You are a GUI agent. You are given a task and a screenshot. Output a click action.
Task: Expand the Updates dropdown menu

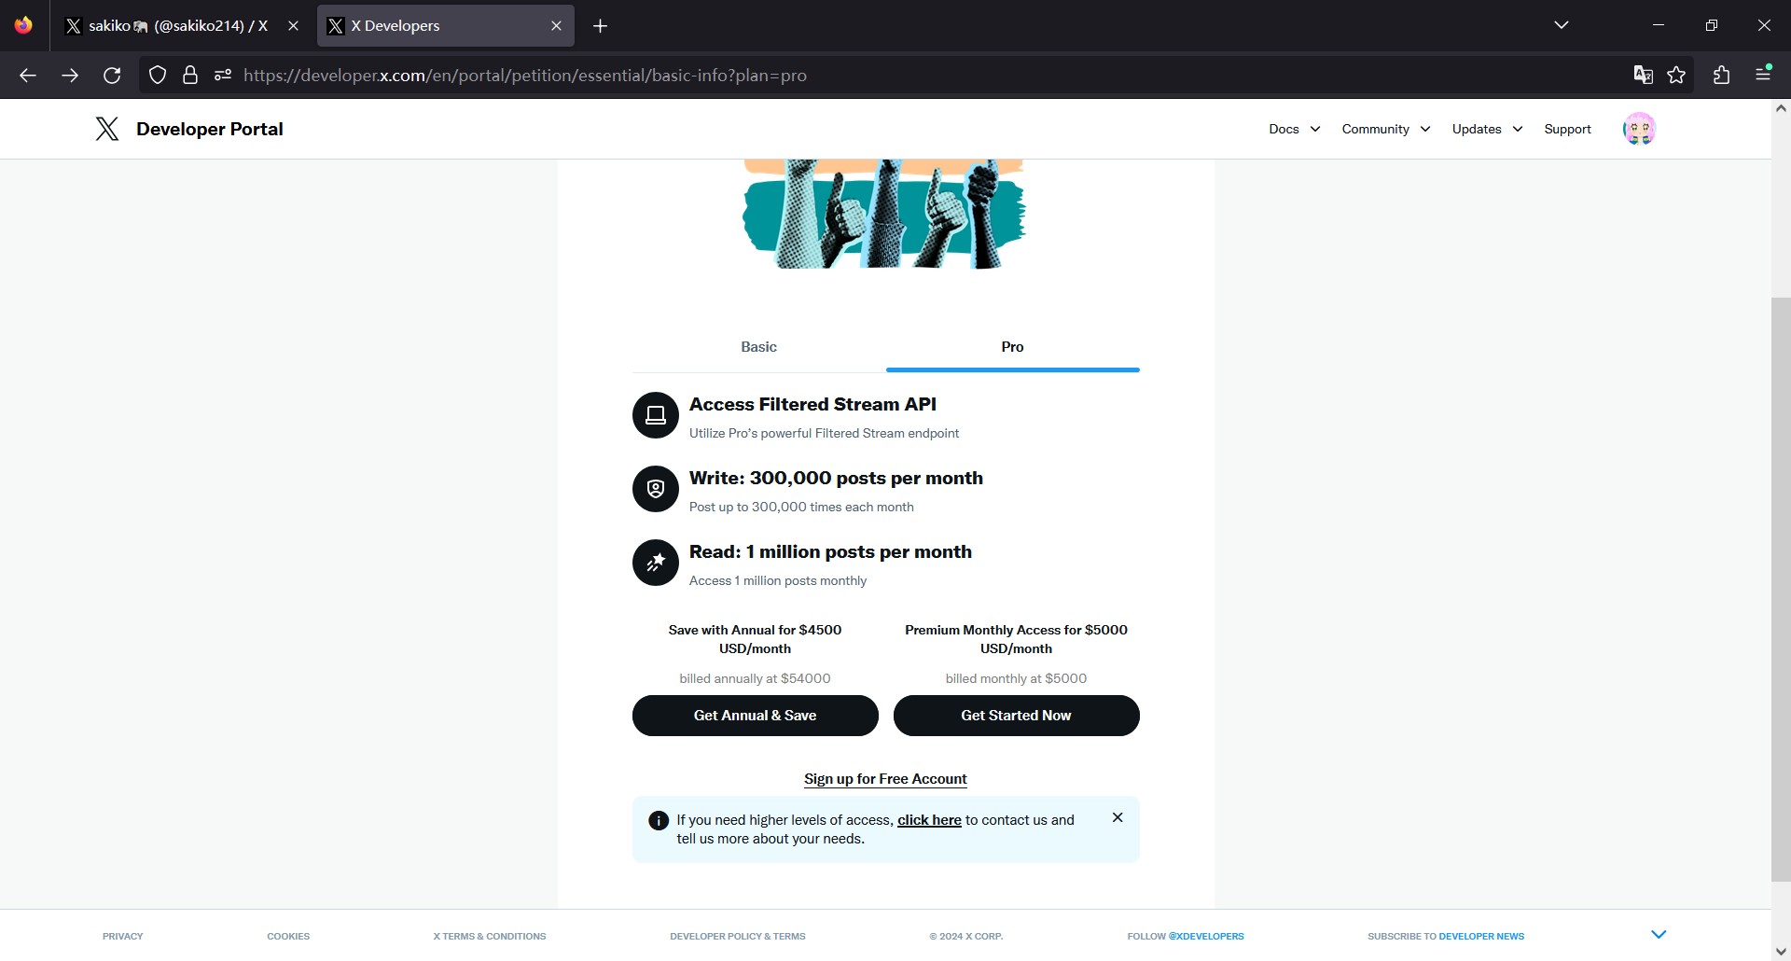point(1487,129)
